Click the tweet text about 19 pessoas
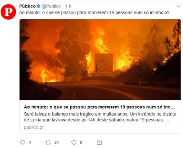 pos(94,12)
